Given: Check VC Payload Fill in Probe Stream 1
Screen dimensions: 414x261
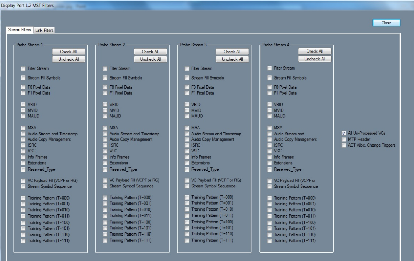Looking at the screenshot, I should (23, 181).
